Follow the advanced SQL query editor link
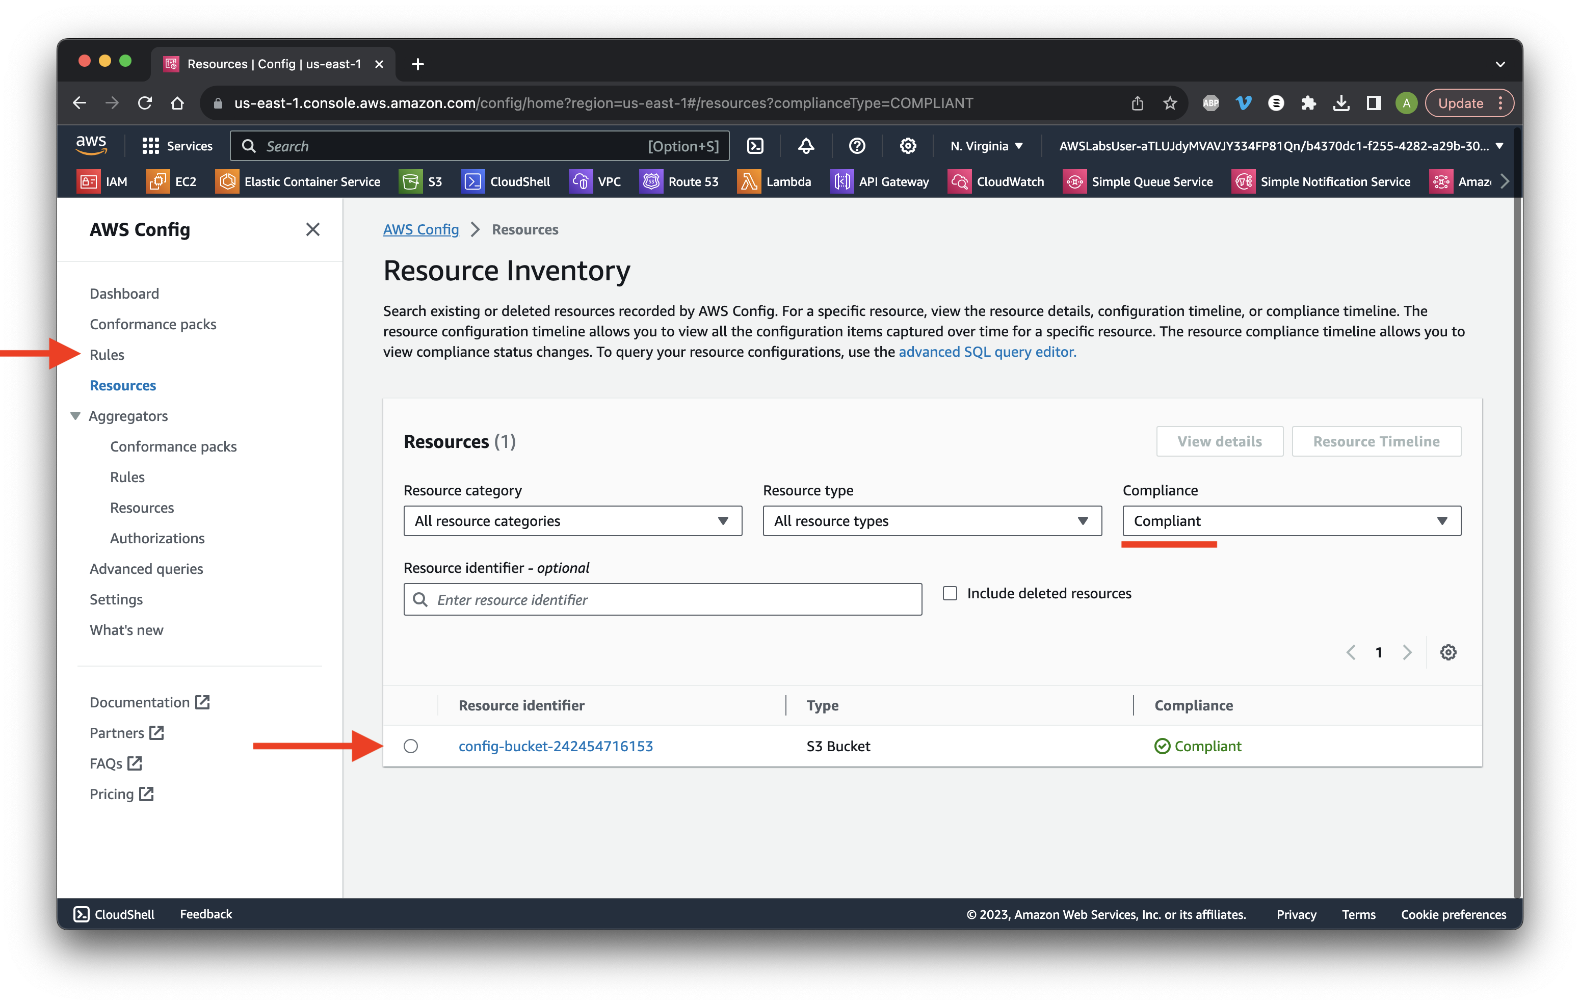Image resolution: width=1580 pixels, height=1005 pixels. coord(987,352)
